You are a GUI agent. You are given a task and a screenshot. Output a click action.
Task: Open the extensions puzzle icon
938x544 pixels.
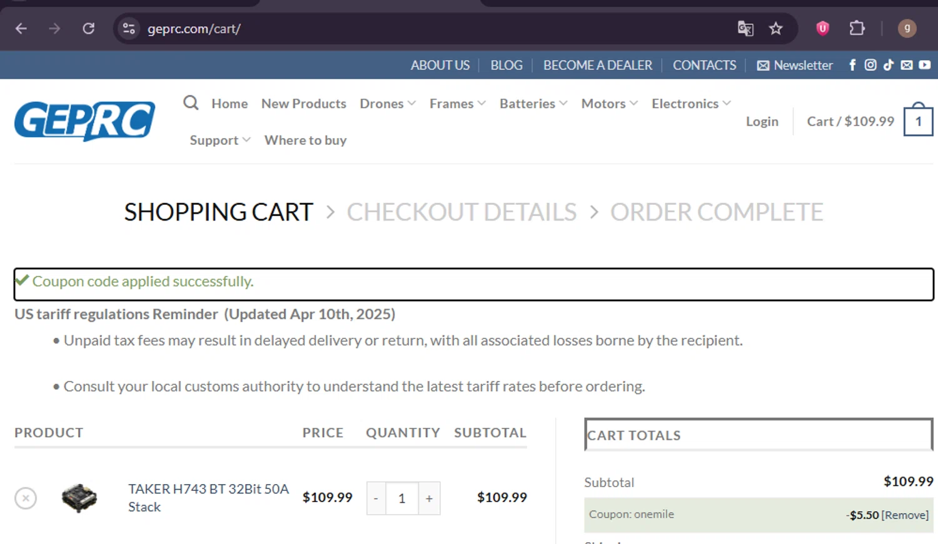857,28
